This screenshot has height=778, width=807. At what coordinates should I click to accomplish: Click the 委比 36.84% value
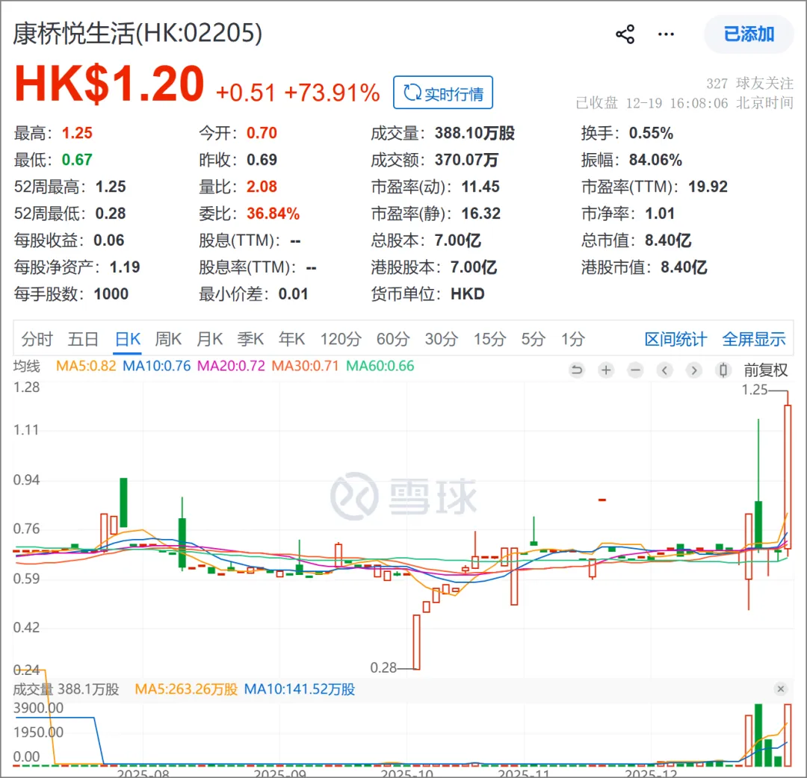pos(273,214)
